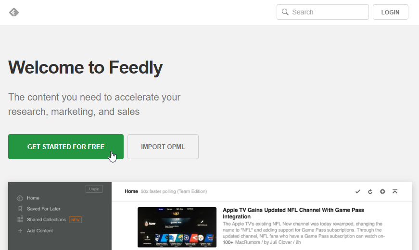Select Shared Collections label in sidebar
The width and height of the screenshot is (419, 250).
point(46,220)
